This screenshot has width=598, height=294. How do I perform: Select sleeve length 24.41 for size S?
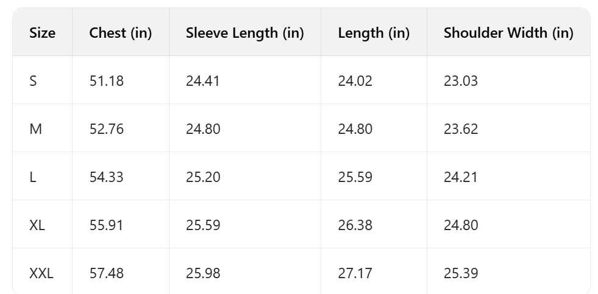coord(203,81)
